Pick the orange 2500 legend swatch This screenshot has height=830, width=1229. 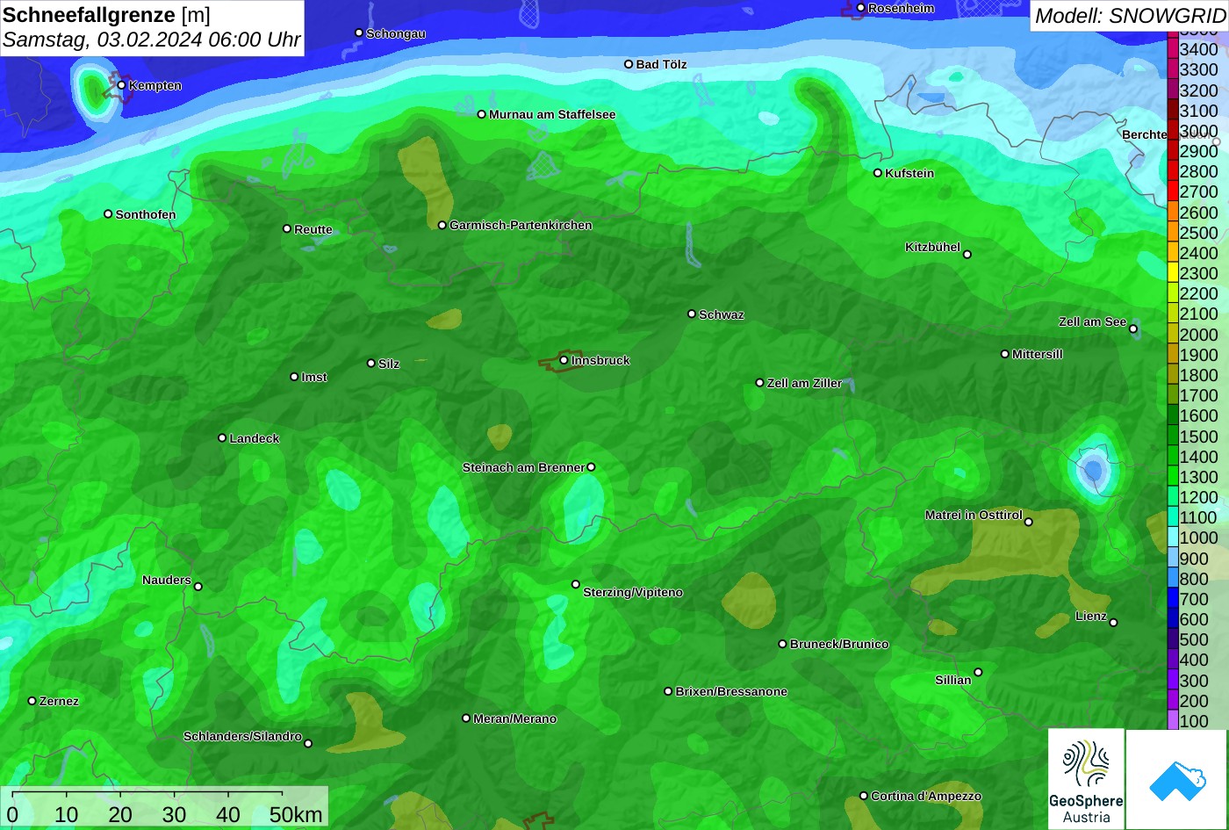coord(1172,233)
